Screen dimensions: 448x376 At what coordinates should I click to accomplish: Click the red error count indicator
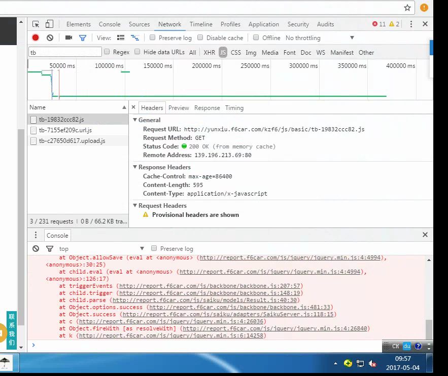click(379, 24)
